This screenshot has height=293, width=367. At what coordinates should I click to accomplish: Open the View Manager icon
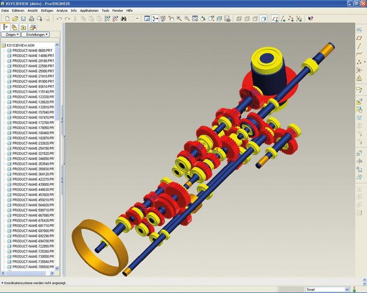(227, 19)
